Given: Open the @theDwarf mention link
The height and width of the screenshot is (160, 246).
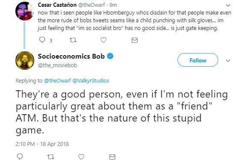Looking at the screenshot, I should pyautogui.click(x=57, y=80).
